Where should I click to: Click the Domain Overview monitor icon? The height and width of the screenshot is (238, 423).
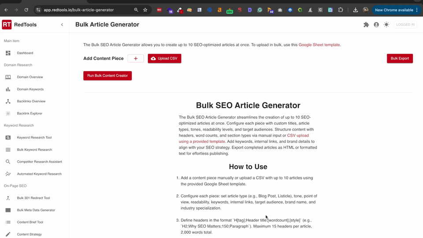click(8, 77)
